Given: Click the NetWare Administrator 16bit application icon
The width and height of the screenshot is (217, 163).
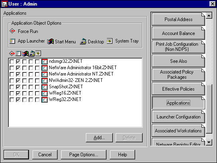Looking at the screenshot, I should pos(45,68).
